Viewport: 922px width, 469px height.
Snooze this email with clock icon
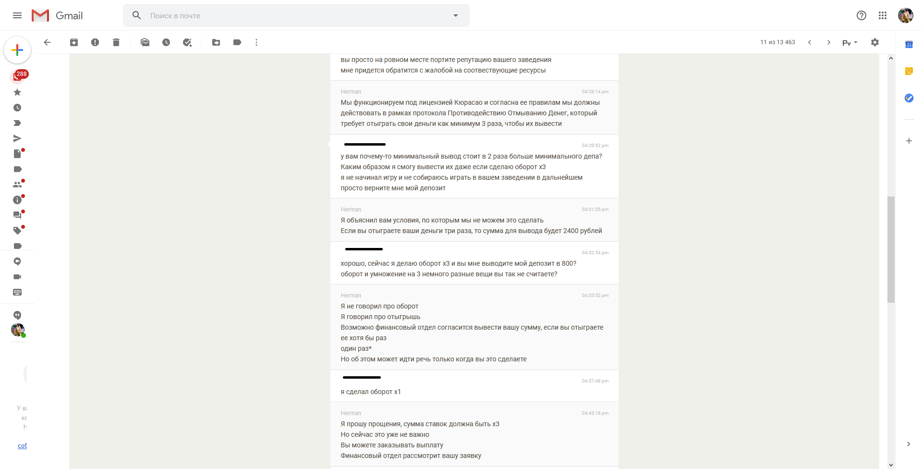(x=166, y=42)
